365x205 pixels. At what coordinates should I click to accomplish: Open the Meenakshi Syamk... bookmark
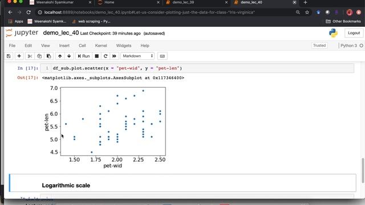click(x=47, y=22)
